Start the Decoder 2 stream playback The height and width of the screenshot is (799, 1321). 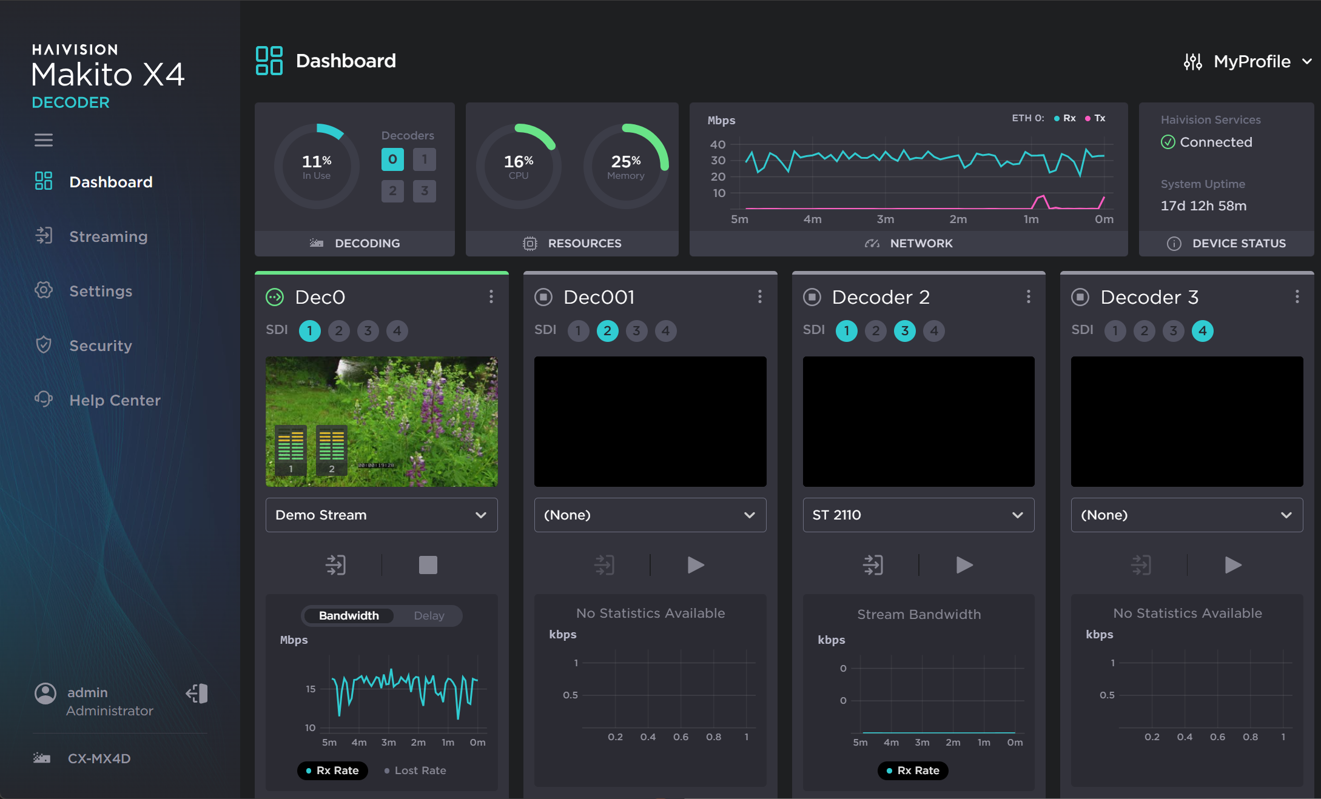tap(964, 564)
